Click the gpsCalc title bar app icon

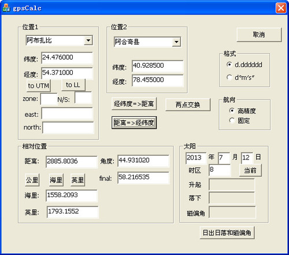coord(6,8)
